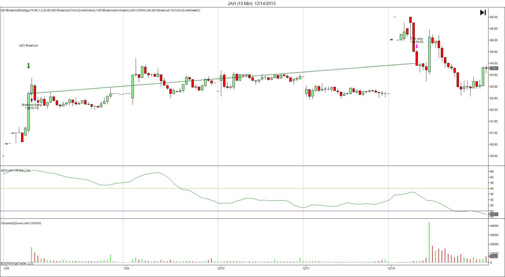Click the 2000K volume axis label

pyautogui.click(x=494, y=244)
